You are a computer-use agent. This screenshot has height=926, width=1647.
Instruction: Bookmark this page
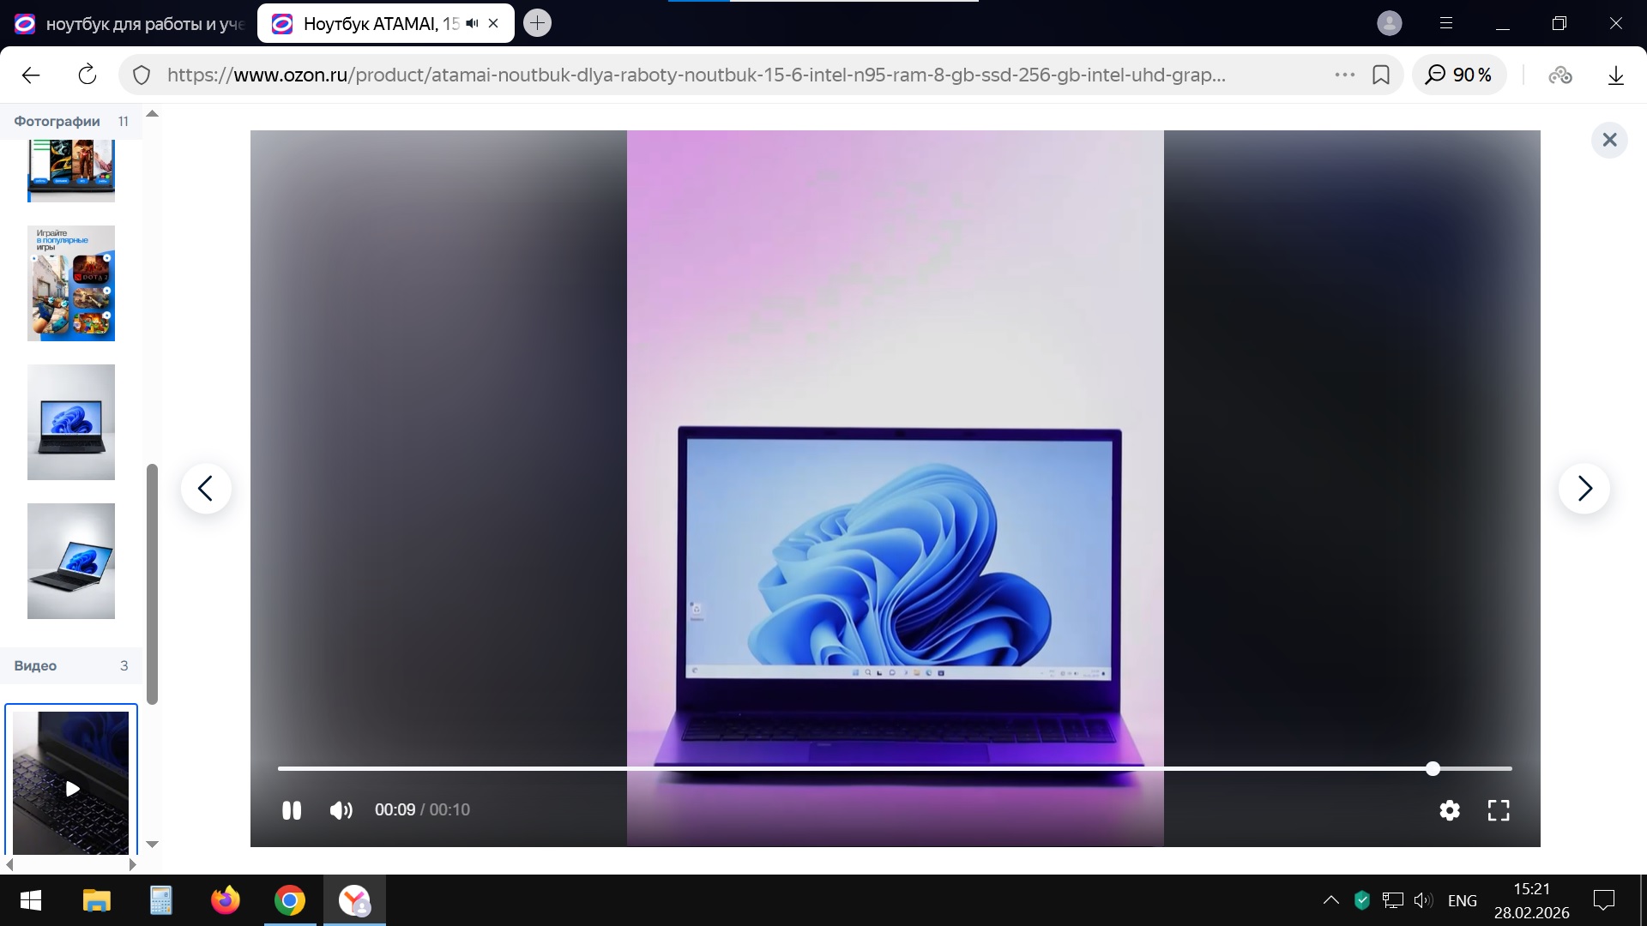pyautogui.click(x=1381, y=75)
